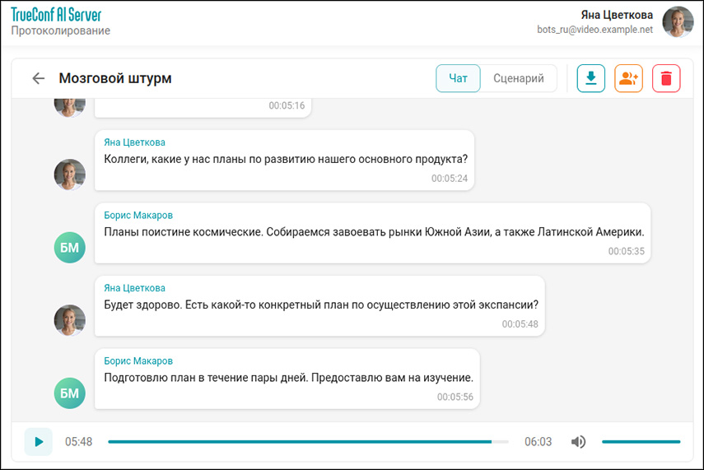Click the profile avatar in the top-right corner
This screenshot has height=470, width=704.
click(x=678, y=22)
